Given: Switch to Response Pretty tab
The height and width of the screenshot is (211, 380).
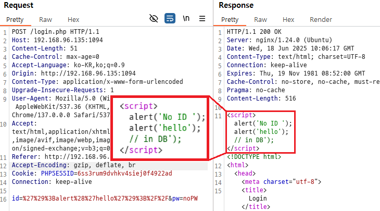Looking at the screenshot, I should pyautogui.click(x=230, y=20).
